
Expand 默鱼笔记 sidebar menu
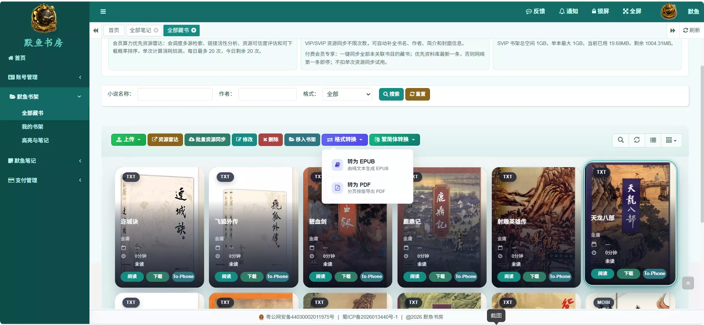point(45,161)
